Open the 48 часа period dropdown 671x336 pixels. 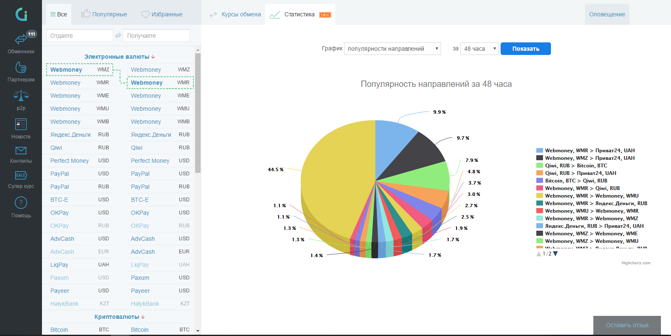click(480, 49)
